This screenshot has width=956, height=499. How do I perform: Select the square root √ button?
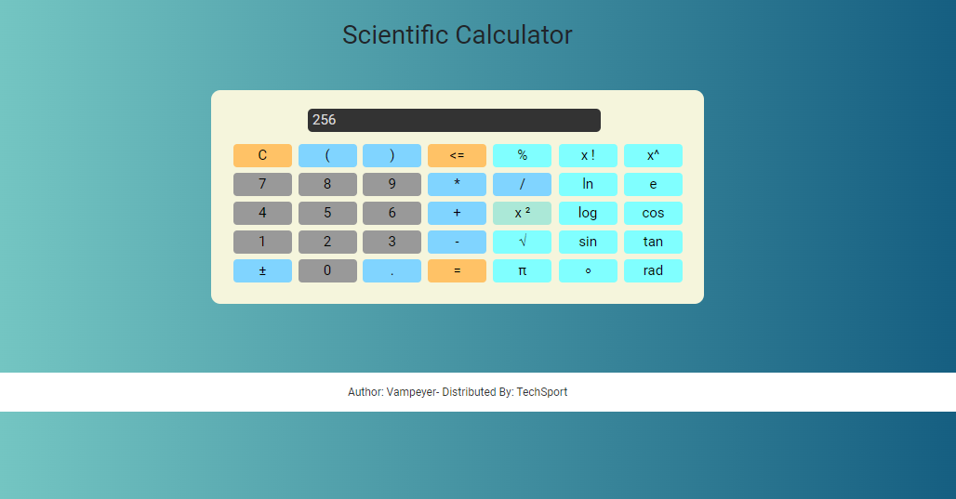point(522,242)
